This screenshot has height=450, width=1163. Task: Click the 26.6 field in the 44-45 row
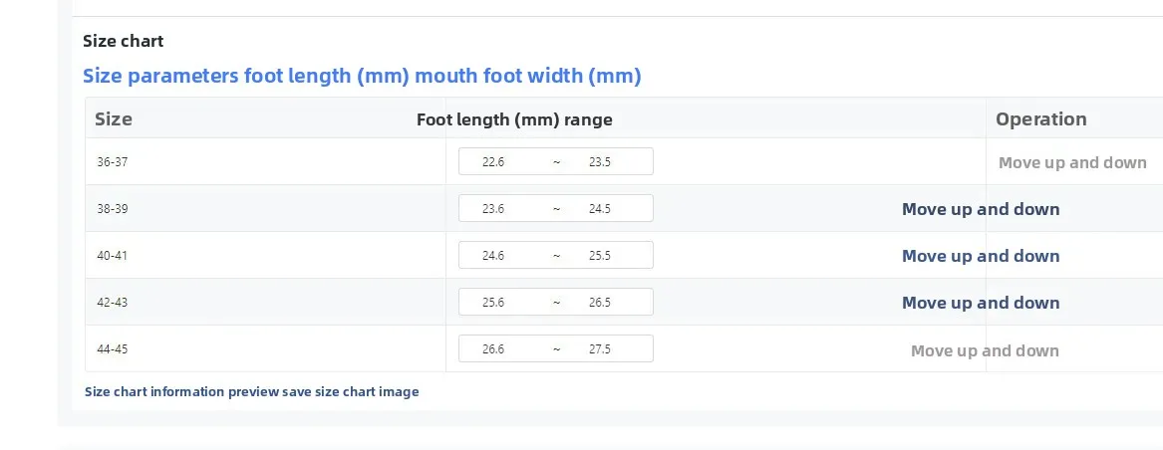(493, 349)
